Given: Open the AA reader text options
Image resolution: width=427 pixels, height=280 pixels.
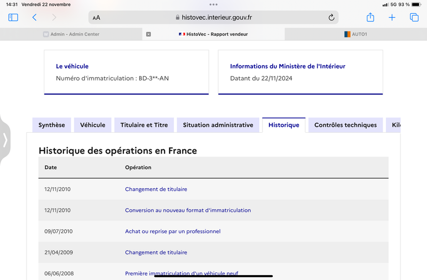Looking at the screenshot, I should tap(97, 18).
